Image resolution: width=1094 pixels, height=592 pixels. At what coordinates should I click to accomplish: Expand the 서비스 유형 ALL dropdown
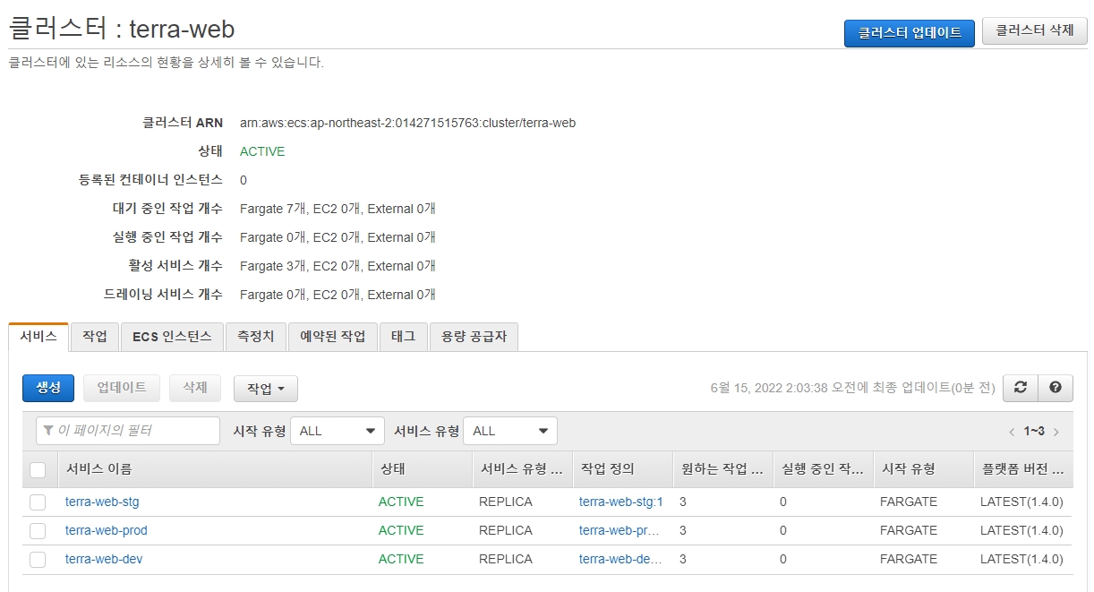tap(509, 431)
